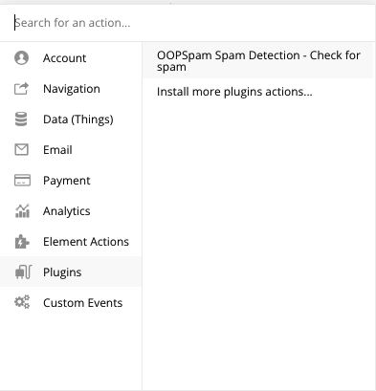This screenshot has width=376, height=391.
Task: Select the Data (Things) category label
Action: 78,119
